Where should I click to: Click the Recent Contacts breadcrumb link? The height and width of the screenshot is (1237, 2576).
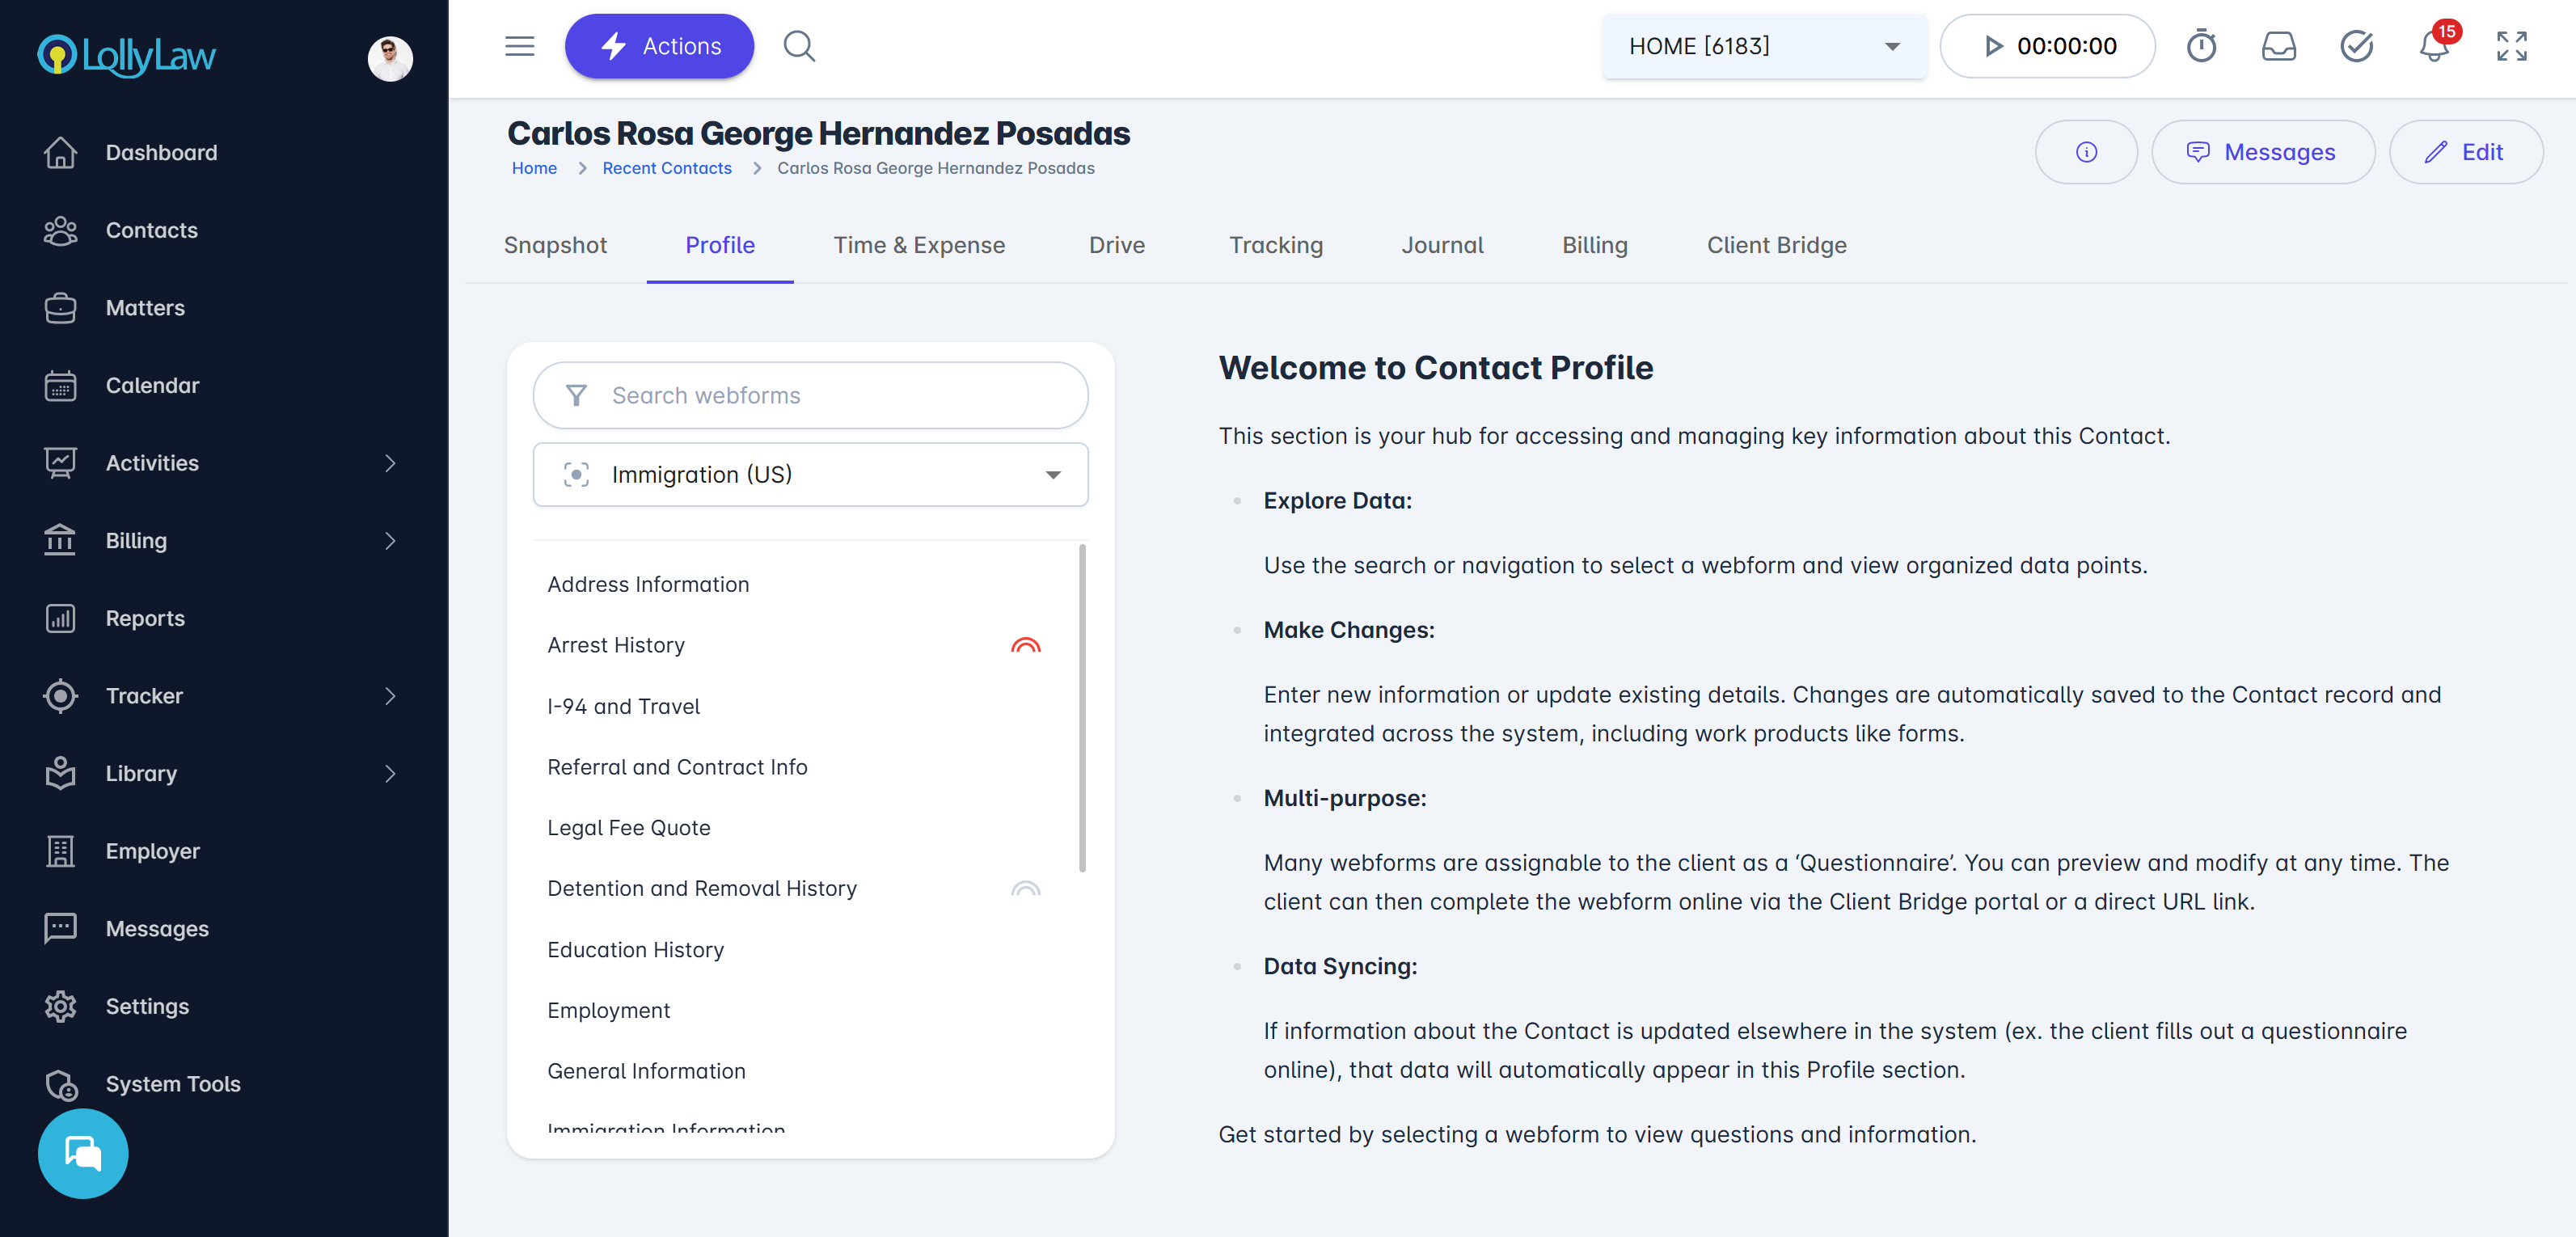(x=666, y=168)
